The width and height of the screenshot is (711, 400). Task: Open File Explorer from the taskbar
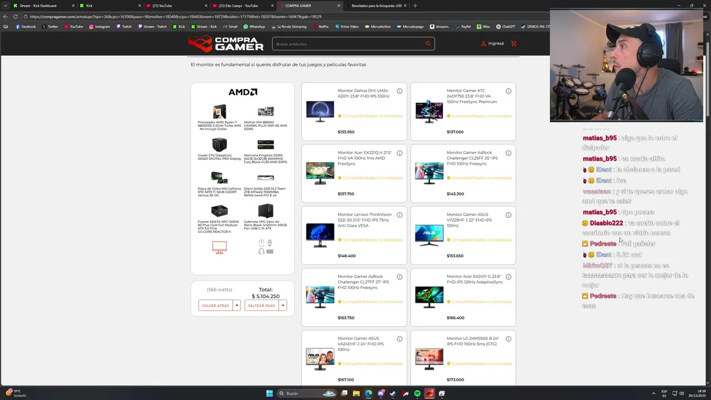[x=356, y=393]
